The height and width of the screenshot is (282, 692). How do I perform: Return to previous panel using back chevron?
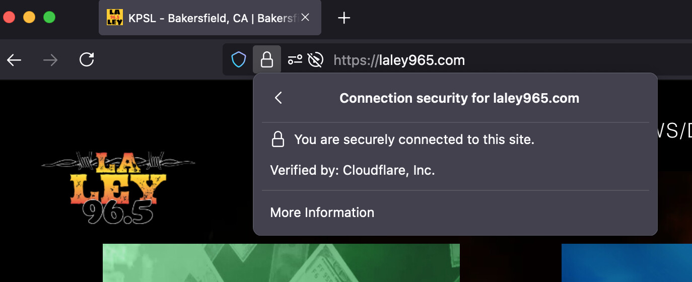click(x=278, y=98)
